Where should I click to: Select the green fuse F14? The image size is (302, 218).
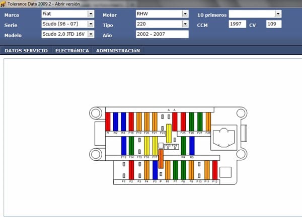(x=131, y=146)
